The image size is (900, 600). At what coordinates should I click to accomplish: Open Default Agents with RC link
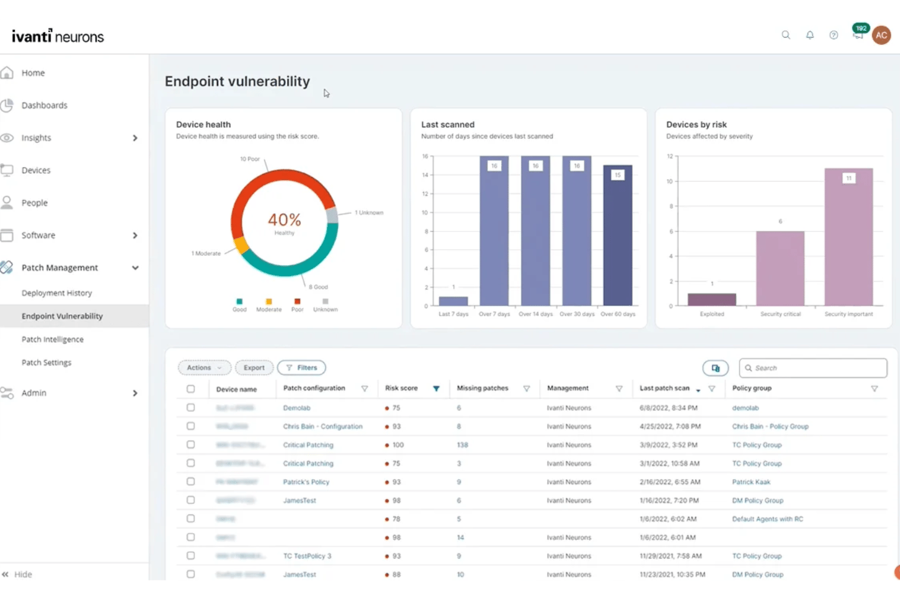pyautogui.click(x=767, y=519)
